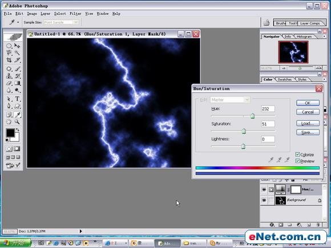The width and height of the screenshot is (331, 248).
Task: Open the File menu
Action: [8, 14]
